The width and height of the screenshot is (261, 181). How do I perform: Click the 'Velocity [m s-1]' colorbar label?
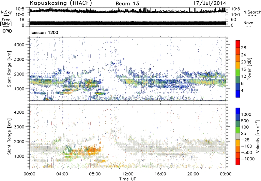pyautogui.click(x=258, y=136)
